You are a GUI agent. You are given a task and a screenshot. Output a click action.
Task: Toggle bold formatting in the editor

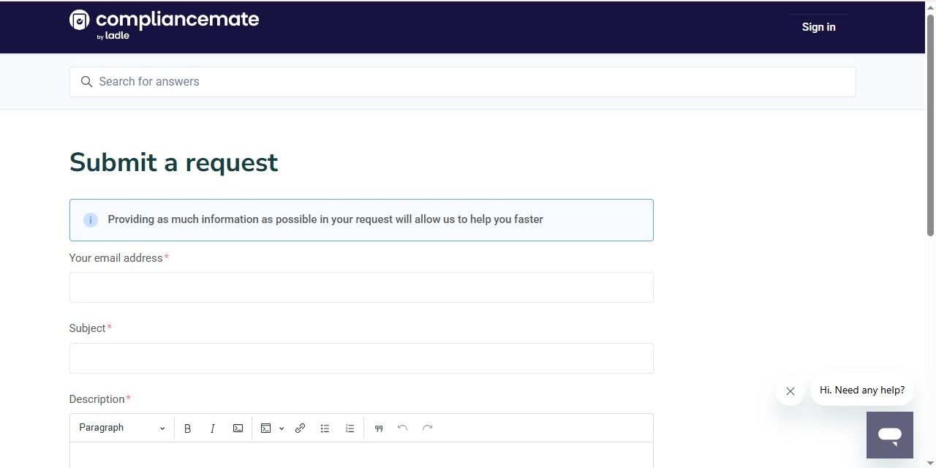[x=188, y=428]
